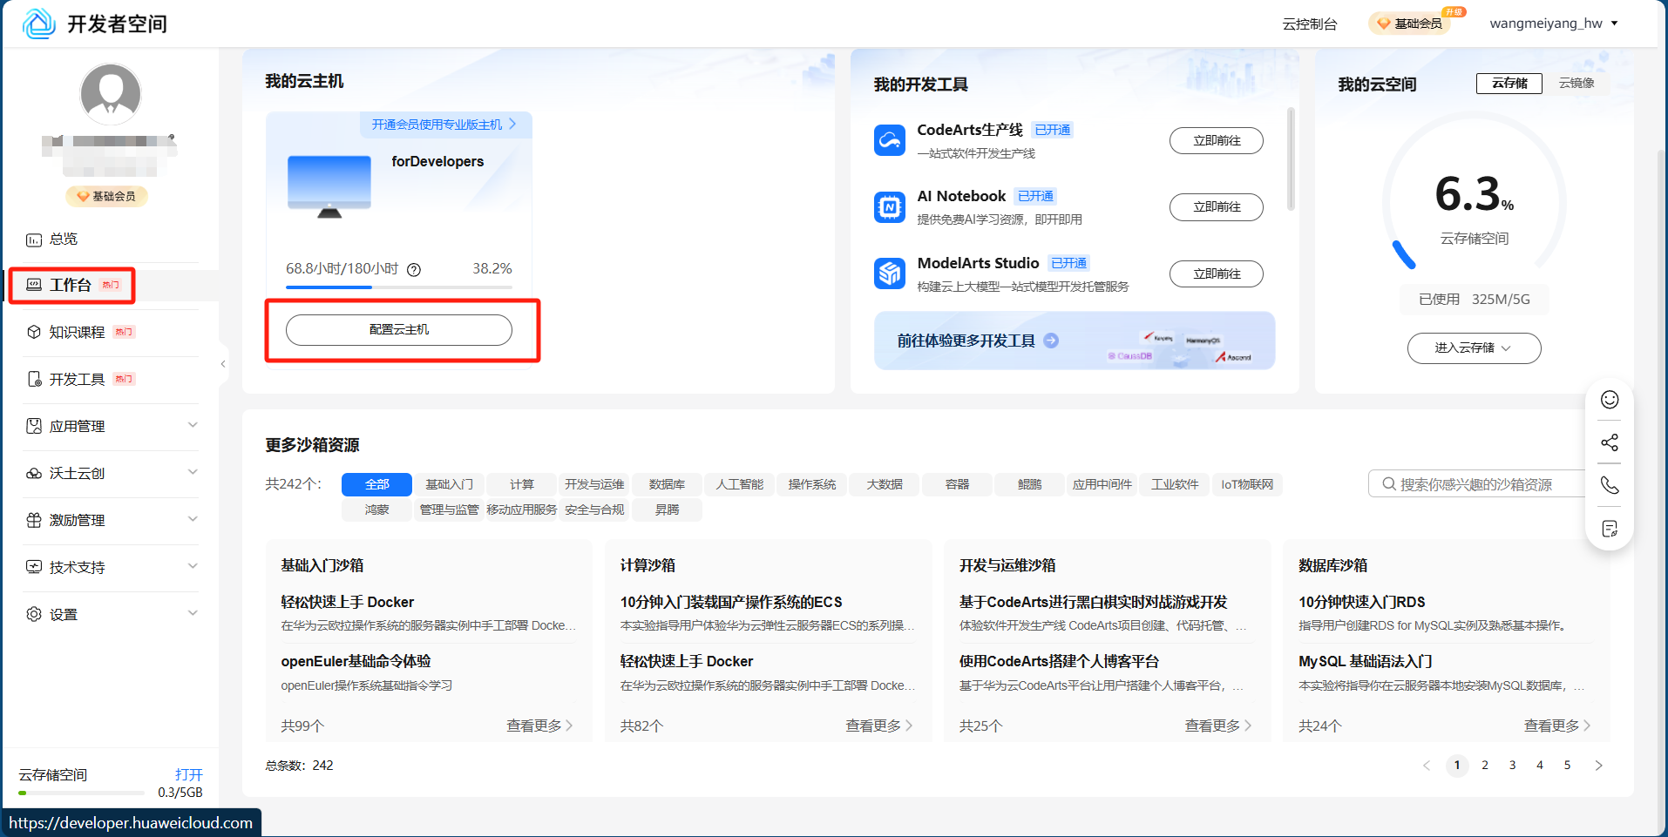
Task: Click the forDevelopers monitor thumbnail
Action: coord(329,186)
